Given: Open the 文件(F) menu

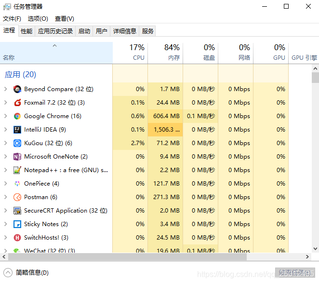Looking at the screenshot, I should point(12,19).
